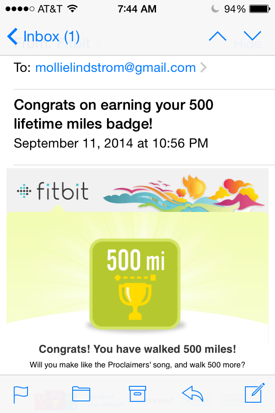The height and width of the screenshot is (413, 275).
Task: Tap the "Congrats! You have walked 500 miles!" heading
Action: pyautogui.click(x=137, y=349)
